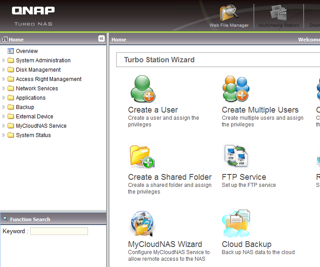Image resolution: width=320 pixels, height=267 pixels.
Task: Open Web File Manager icon
Action: click(x=229, y=13)
